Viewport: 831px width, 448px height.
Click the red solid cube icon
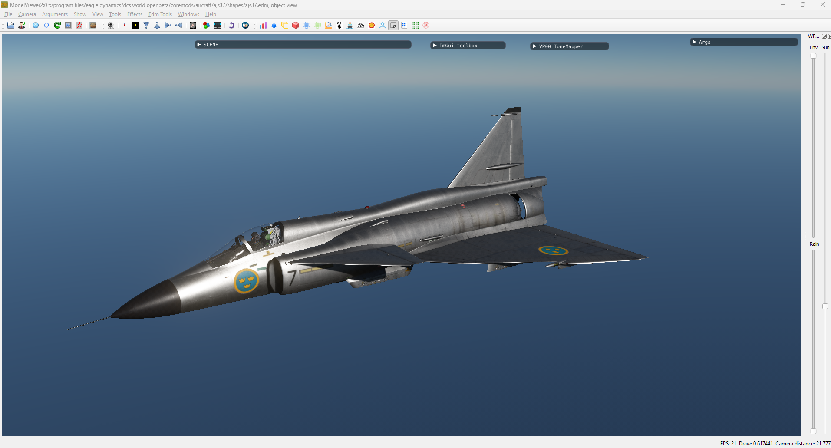296,25
